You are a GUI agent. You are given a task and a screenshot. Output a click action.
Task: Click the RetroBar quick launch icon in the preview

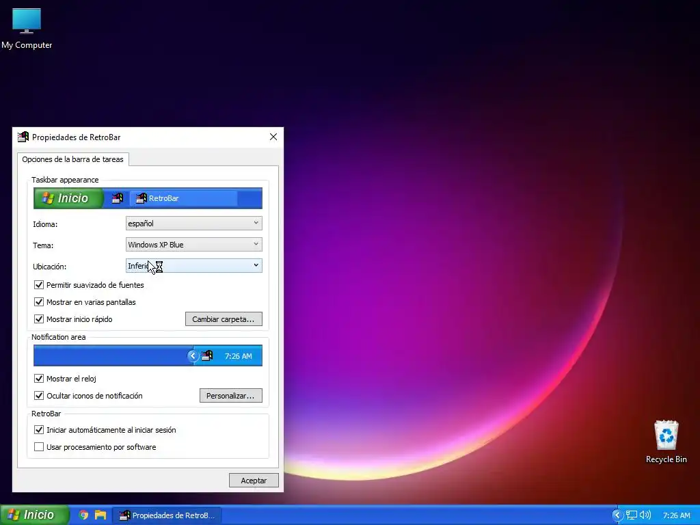[x=117, y=198]
